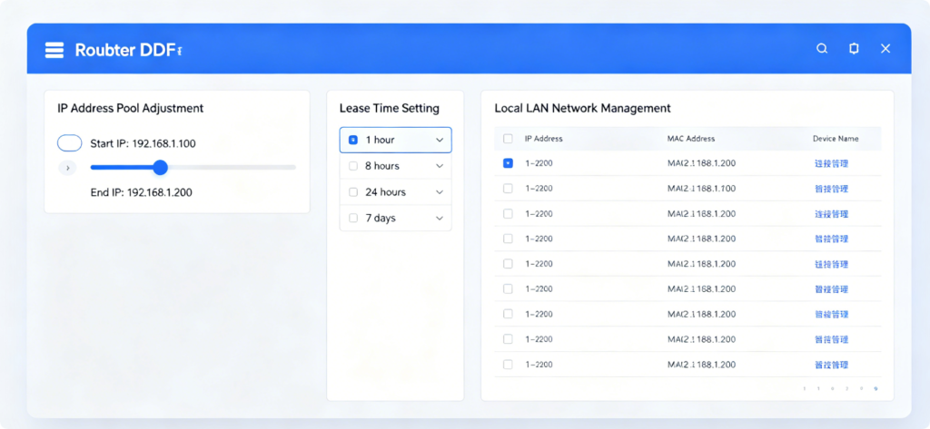Viewport: 930px width, 429px height.
Task: Click the Start IP: 192.168.1.100 text
Action: coord(143,143)
